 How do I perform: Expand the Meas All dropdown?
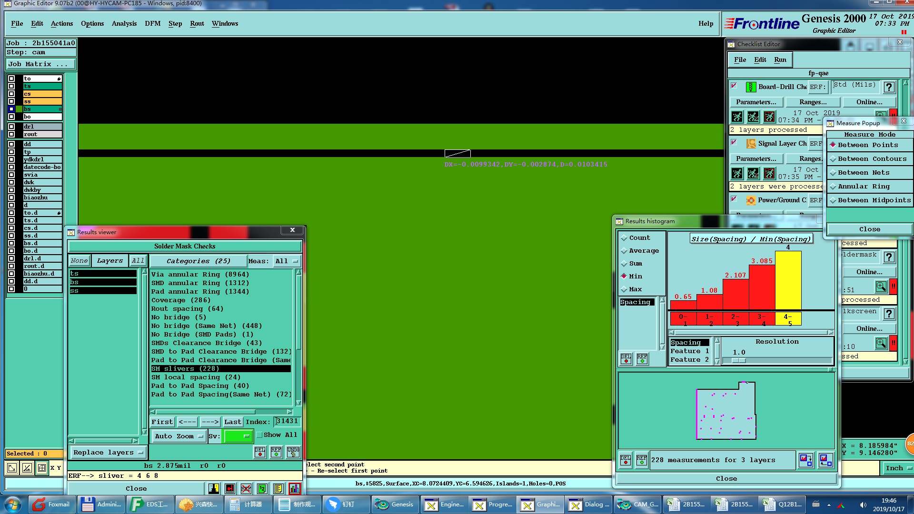(x=286, y=261)
